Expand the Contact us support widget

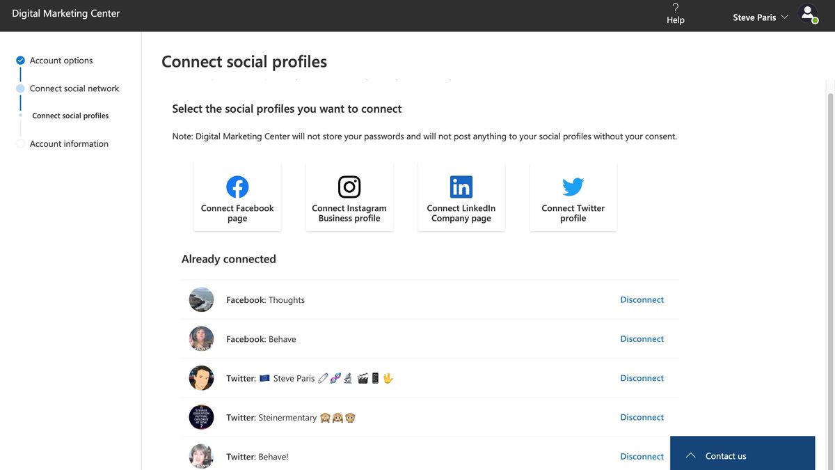coord(726,456)
